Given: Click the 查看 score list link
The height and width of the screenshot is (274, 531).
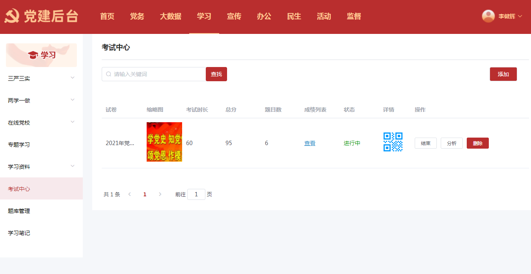Looking at the screenshot, I should [309, 143].
